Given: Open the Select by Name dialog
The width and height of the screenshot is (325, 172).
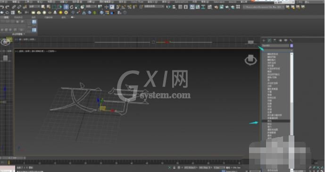Looking at the screenshot, I should [x=49, y=7].
